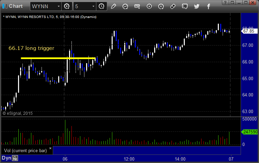Click the Vol (current price bar) label
The width and height of the screenshot is (259, 163).
(26, 151)
